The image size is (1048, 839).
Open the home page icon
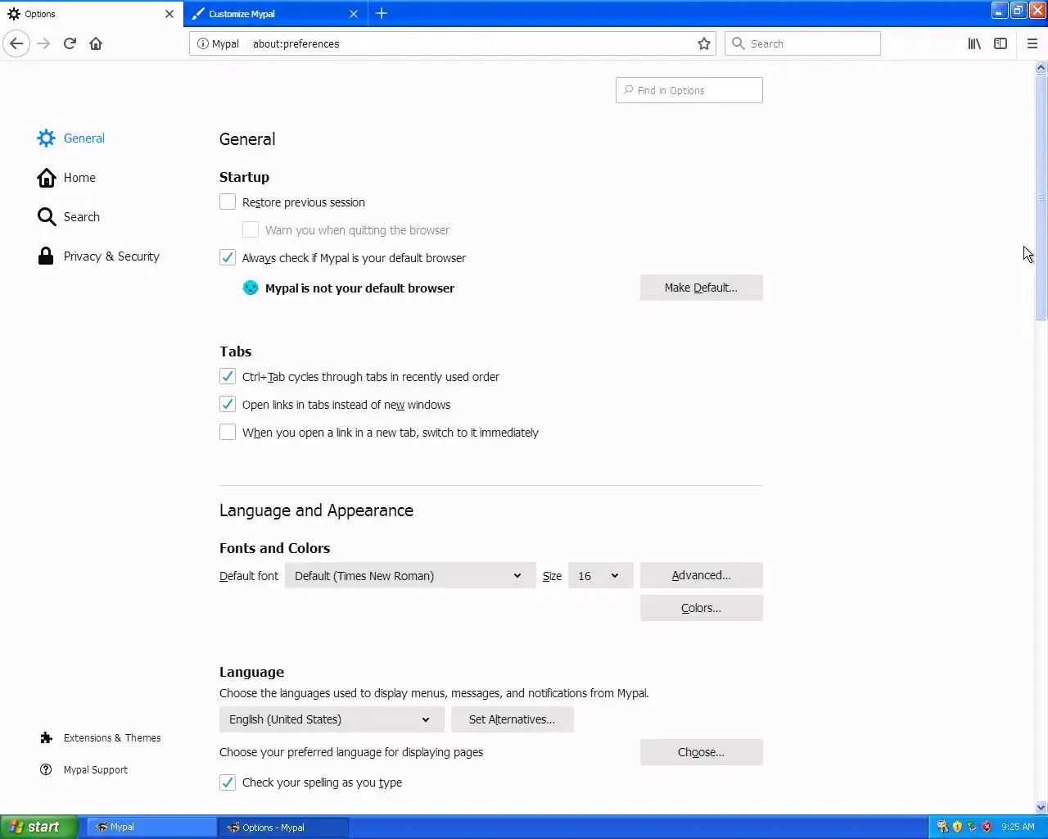[x=96, y=43]
